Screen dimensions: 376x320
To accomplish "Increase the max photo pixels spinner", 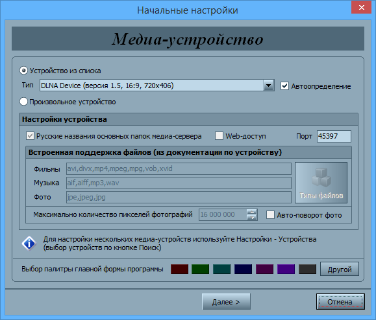I will [252, 212].
